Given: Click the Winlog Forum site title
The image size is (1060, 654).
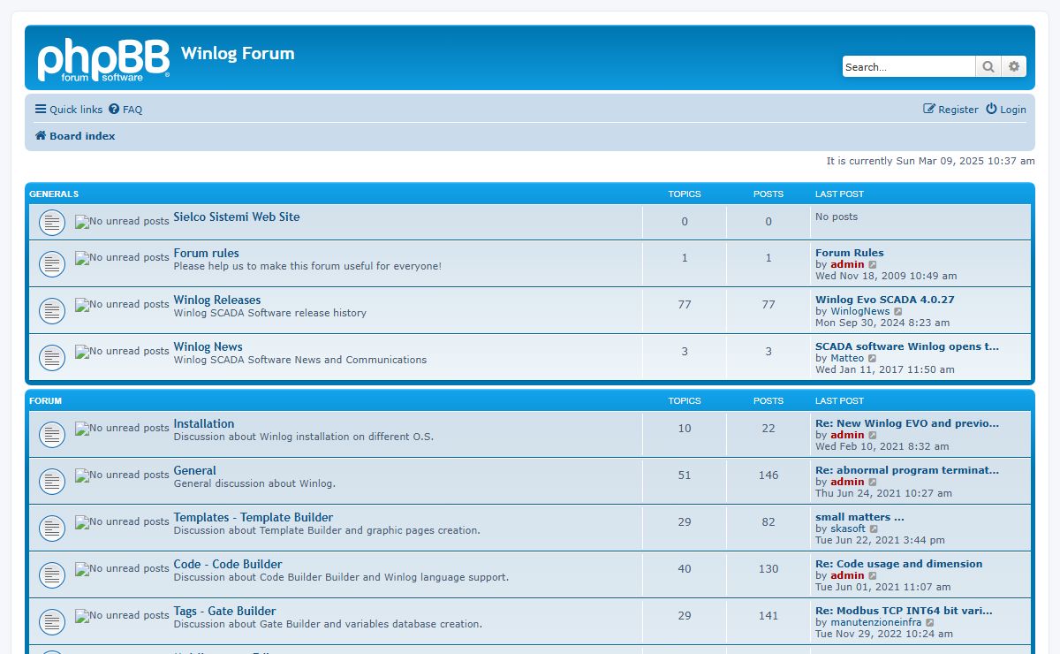Looking at the screenshot, I should (x=238, y=53).
